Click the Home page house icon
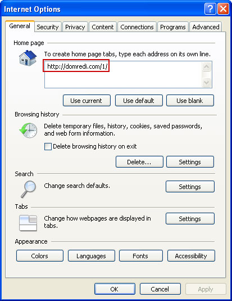 click(28, 58)
